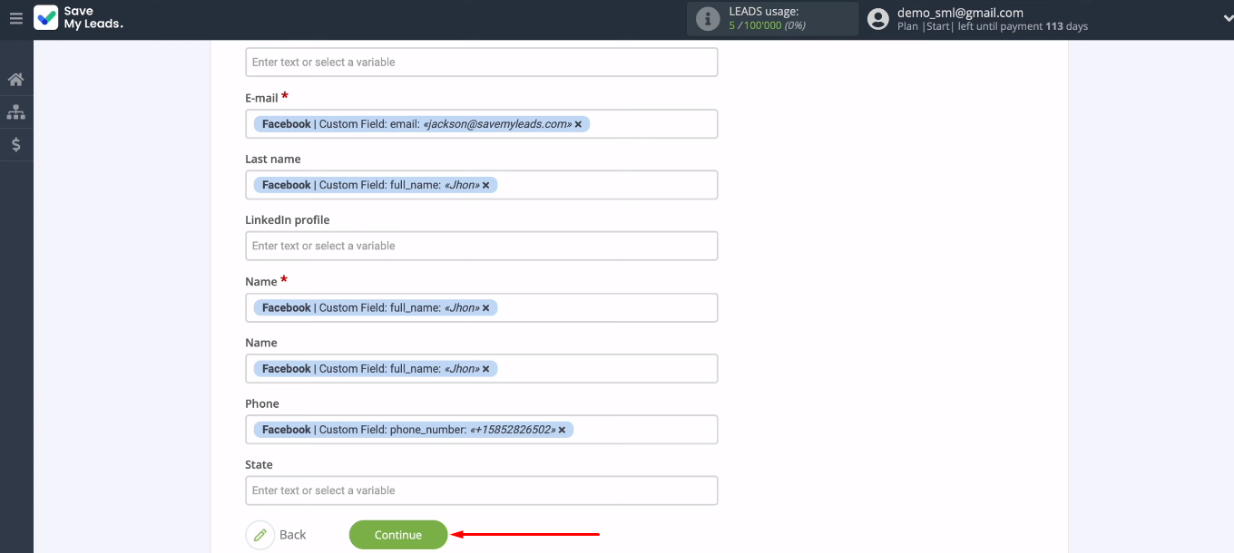The height and width of the screenshot is (553, 1234).
Task: Remove the E-mail field variable tag
Action: tap(578, 124)
